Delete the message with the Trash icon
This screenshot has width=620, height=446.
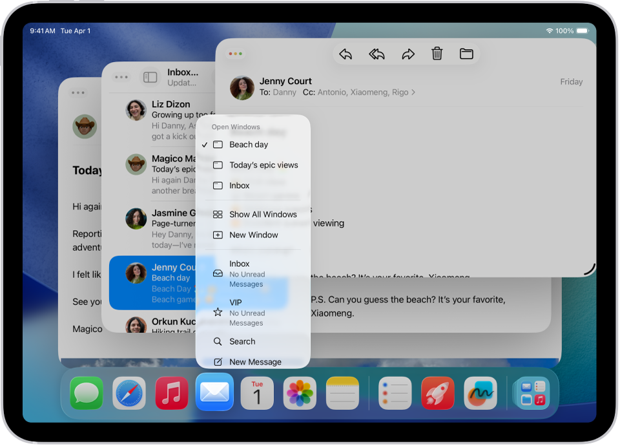[437, 54]
